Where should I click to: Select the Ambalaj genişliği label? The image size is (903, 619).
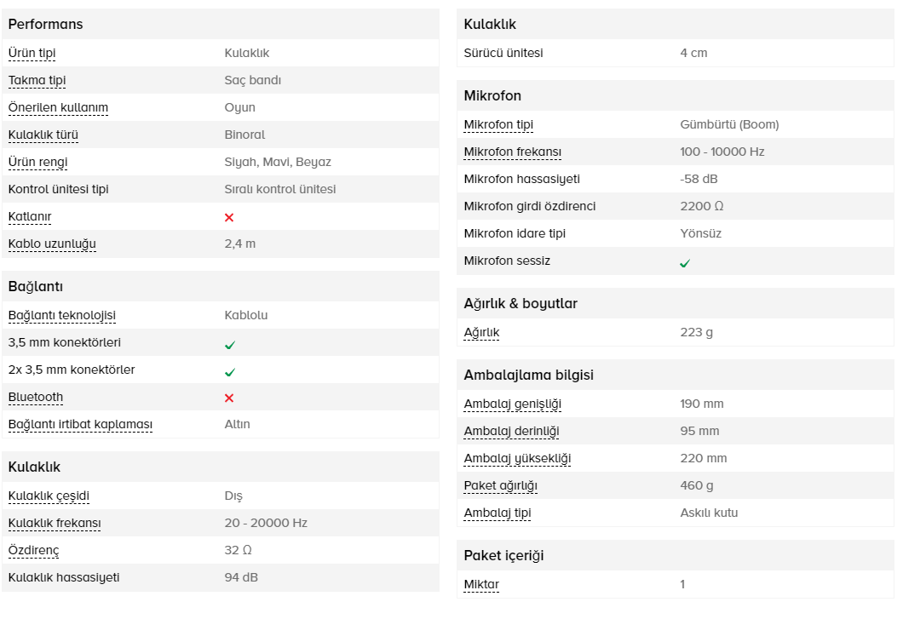point(513,404)
